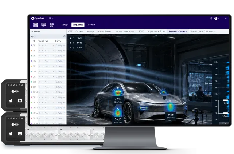Switch to the Sound Power tab
This screenshot has width=234, height=154.
point(104,31)
